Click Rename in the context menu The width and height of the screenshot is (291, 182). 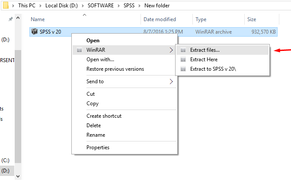[x=96, y=135]
